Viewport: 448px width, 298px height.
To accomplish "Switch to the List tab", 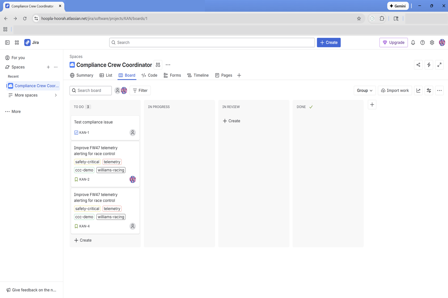I will (x=106, y=75).
